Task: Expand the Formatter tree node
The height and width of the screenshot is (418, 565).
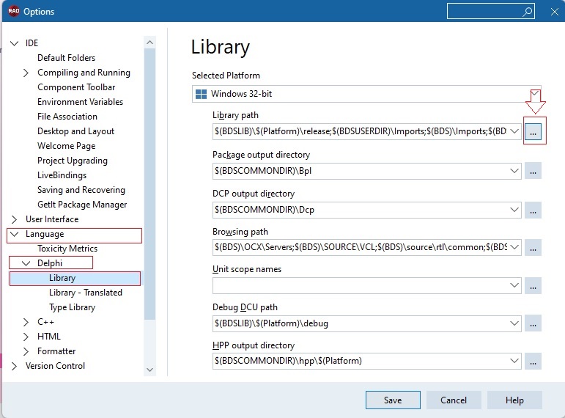Action: pos(26,351)
